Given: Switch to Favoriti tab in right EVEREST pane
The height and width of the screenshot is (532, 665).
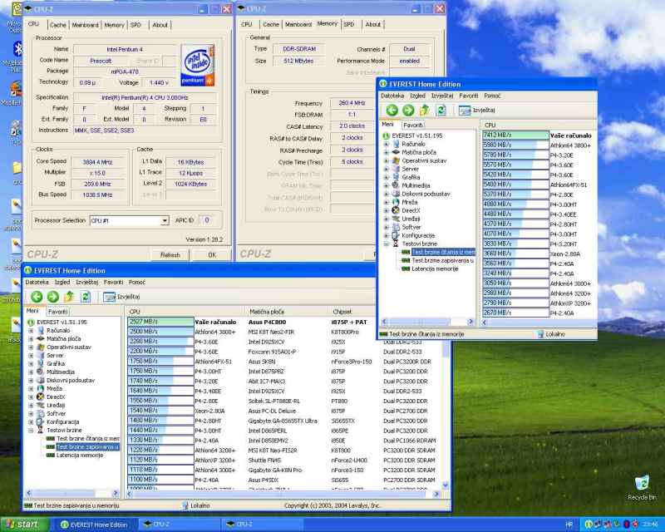Looking at the screenshot, I should (412, 126).
